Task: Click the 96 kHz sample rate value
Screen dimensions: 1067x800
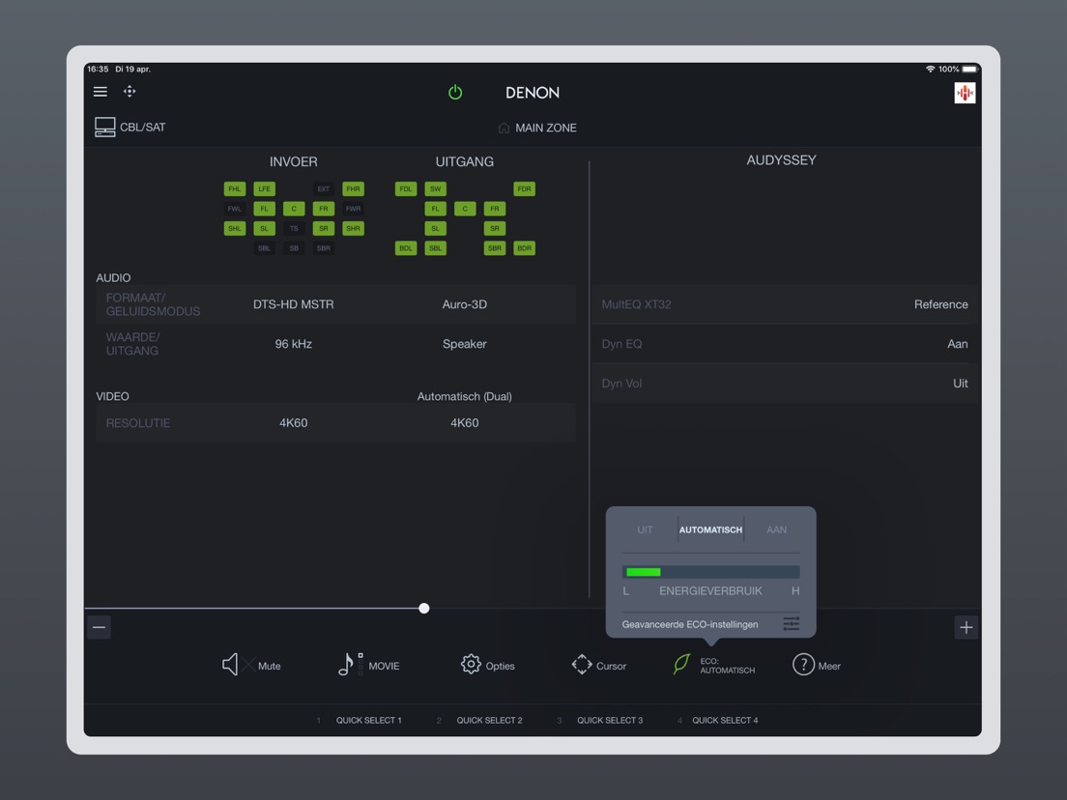Action: tap(293, 344)
